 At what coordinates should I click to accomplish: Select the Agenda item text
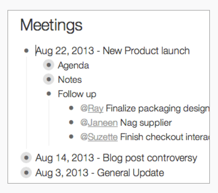(x=73, y=65)
